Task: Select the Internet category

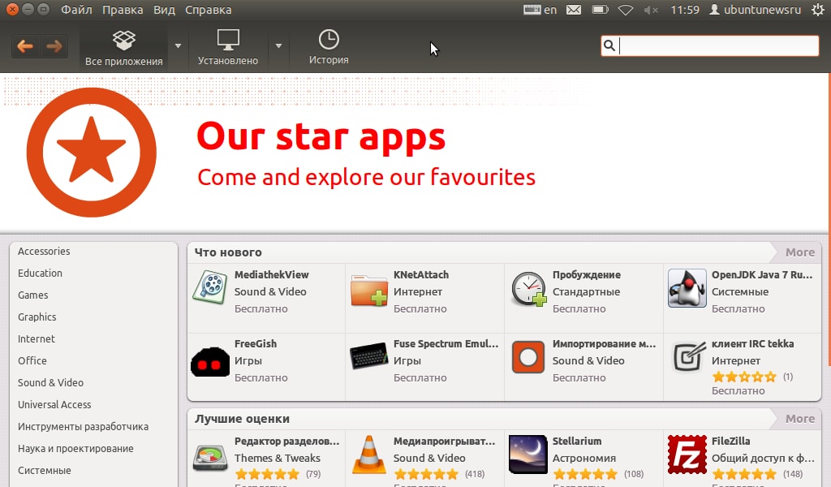Action: [37, 338]
